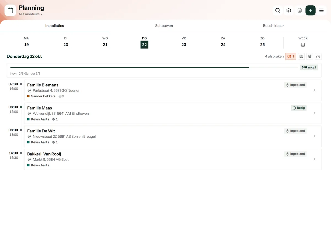Open the map view icon
Screen dimensions: 331x230
(301, 56)
